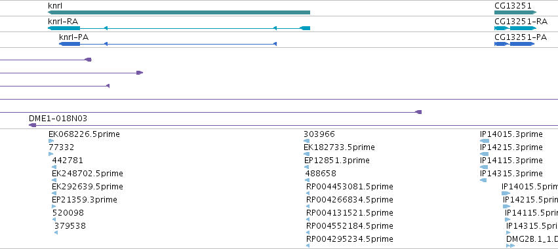Click the IP14215.3prime label
558x249 pixels.
(511, 147)
